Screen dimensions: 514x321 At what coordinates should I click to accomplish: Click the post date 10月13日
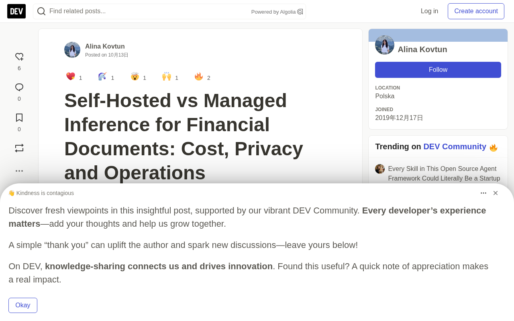[118, 55]
